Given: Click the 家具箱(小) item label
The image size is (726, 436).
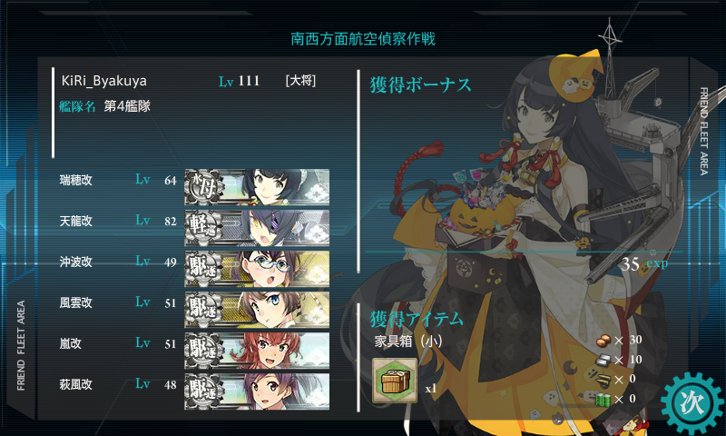Looking at the screenshot, I should 408,342.
